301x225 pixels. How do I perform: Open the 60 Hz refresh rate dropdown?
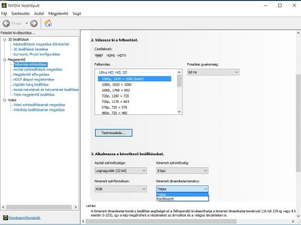click(x=213, y=72)
